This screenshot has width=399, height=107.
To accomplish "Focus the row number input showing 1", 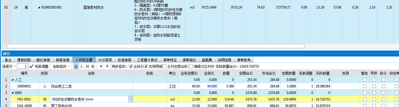I will pos(22,66).
